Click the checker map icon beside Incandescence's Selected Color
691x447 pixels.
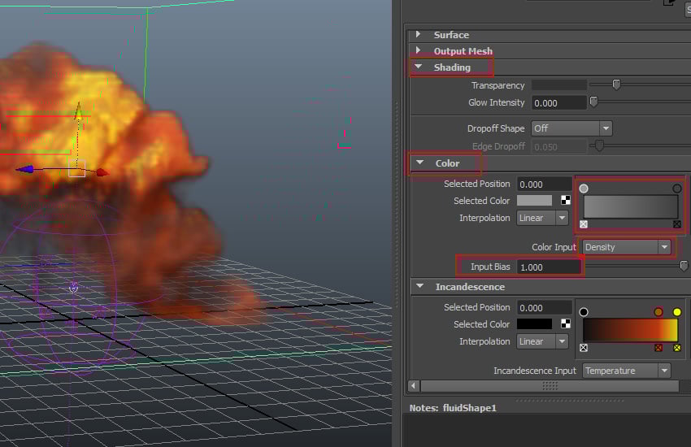click(x=566, y=324)
